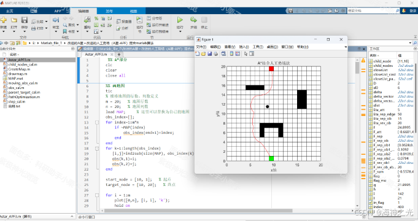Open Tools (工具) menu in Figure 1
Screen dimensions: 418x221
(x=258, y=47)
